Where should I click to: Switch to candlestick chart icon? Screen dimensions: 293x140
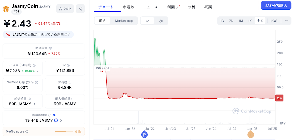pos(161,21)
